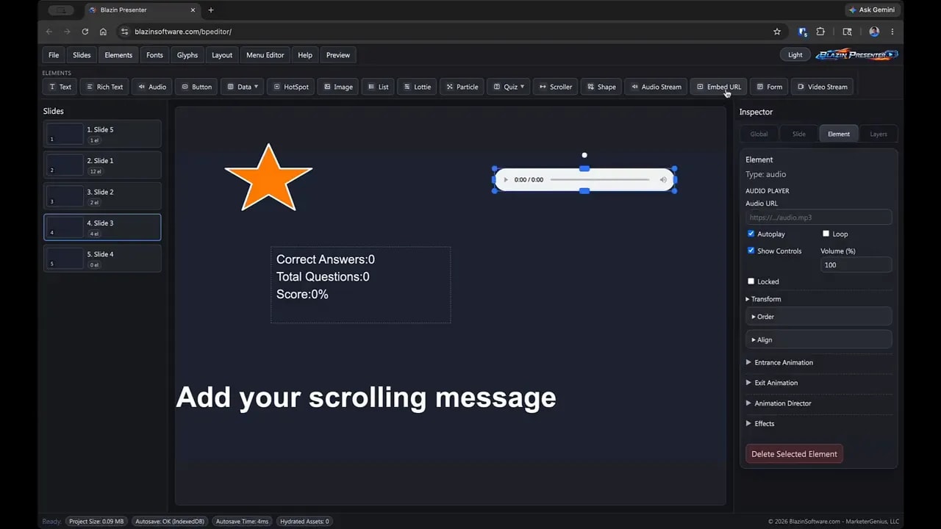Screen dimensions: 941x529
Task: Switch to the Slide inspector tab
Action: [x=798, y=134]
